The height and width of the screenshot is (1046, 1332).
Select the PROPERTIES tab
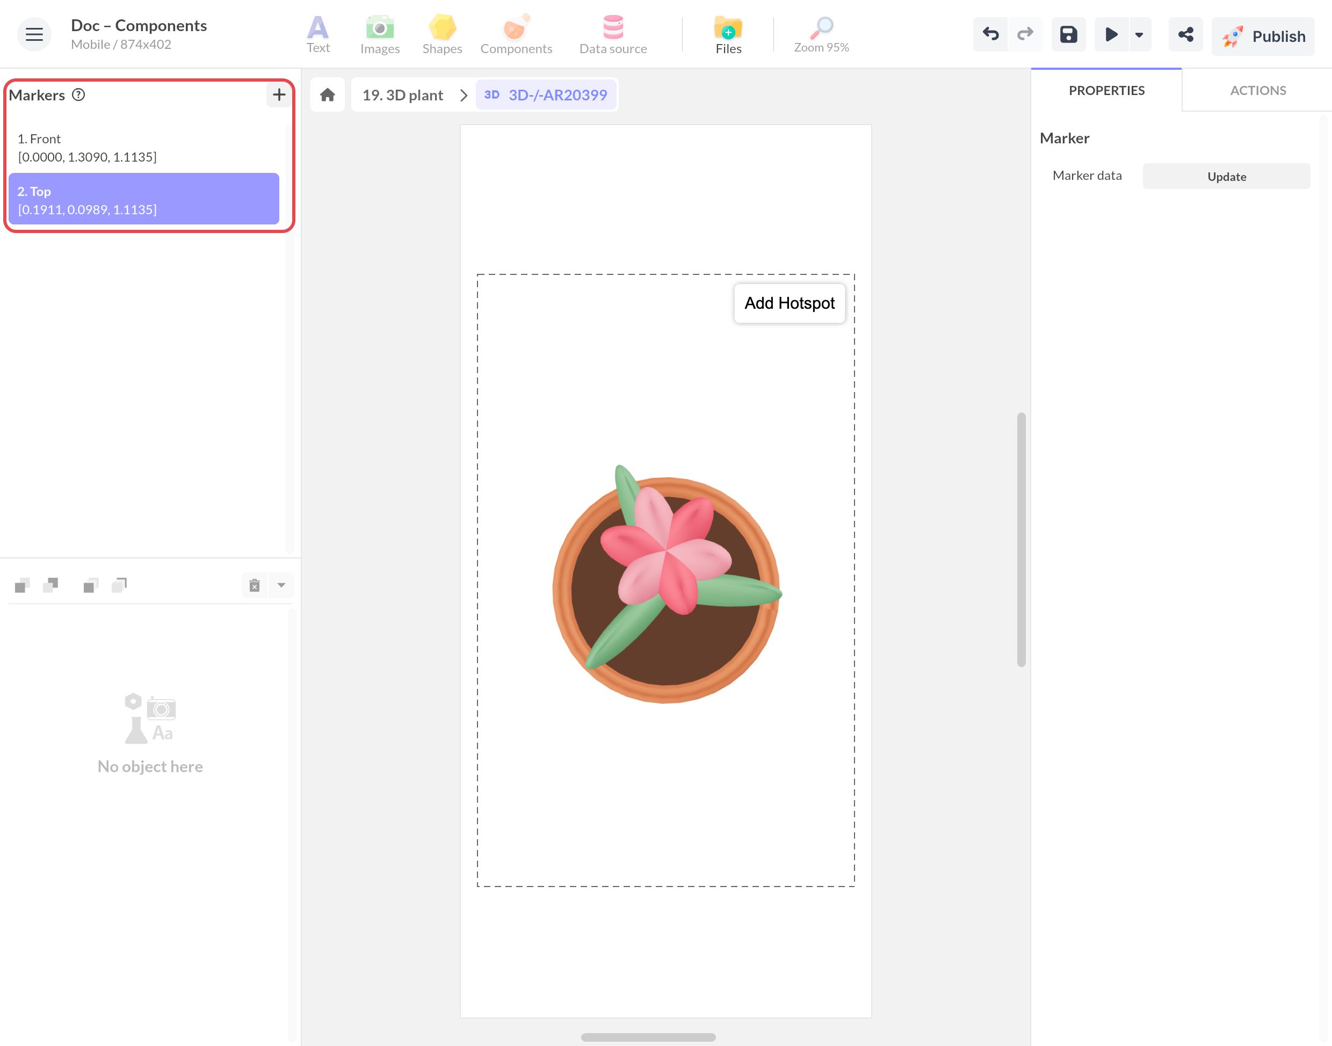pos(1106,90)
